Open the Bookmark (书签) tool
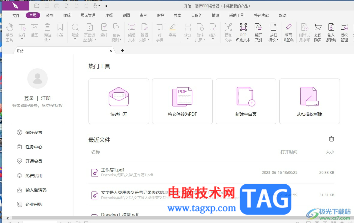354x223 pixels. 60,30
